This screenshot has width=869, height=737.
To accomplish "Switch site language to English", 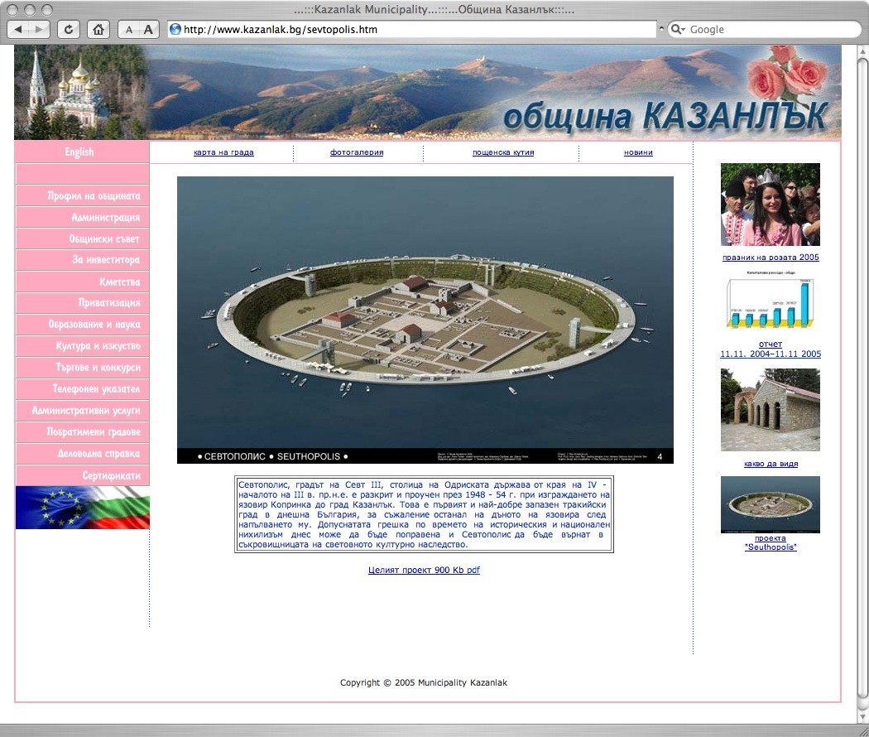I will tap(79, 152).
